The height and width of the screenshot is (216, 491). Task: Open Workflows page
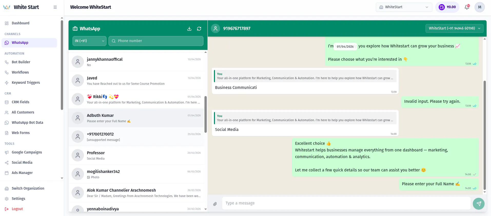[29, 72]
